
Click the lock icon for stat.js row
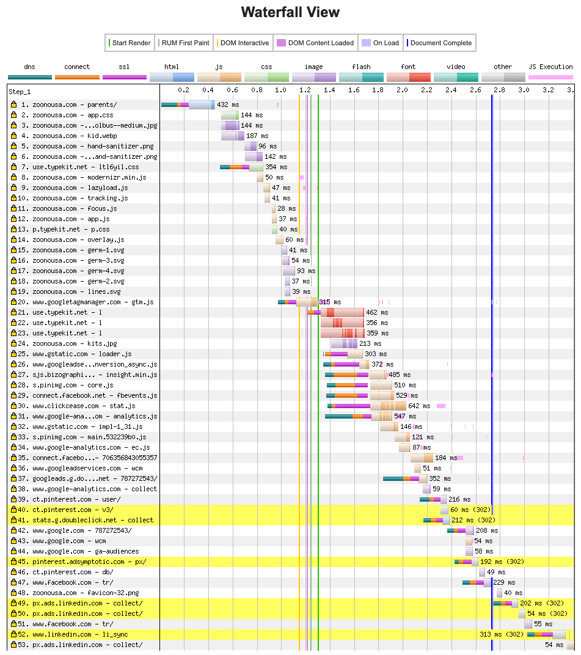(x=14, y=406)
